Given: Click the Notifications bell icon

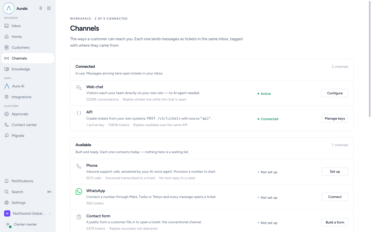Looking at the screenshot, I should (x=7, y=181).
